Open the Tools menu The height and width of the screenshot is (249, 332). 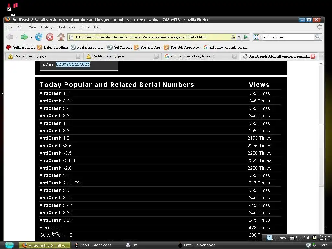(x=84, y=27)
